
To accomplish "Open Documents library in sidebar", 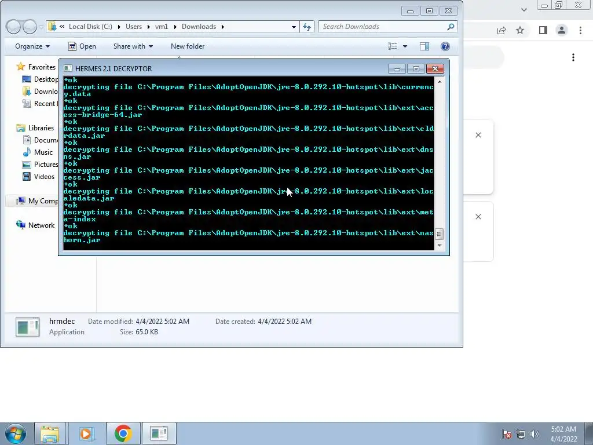I will coord(40,140).
